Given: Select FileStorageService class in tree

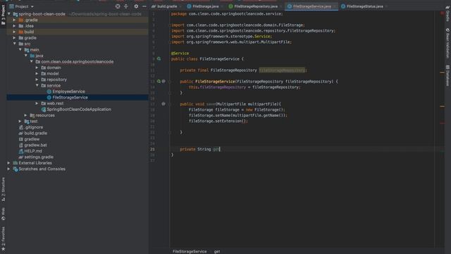Looking at the screenshot, I should 70,97.
